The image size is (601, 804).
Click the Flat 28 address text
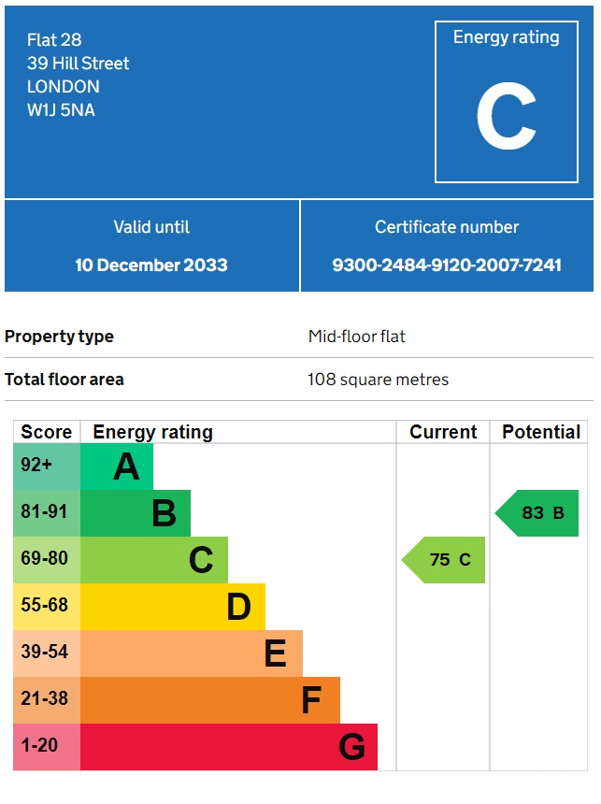[x=54, y=40]
